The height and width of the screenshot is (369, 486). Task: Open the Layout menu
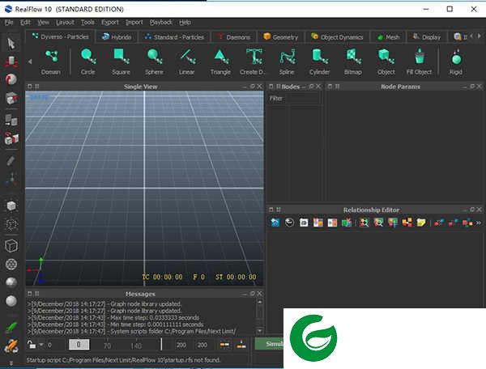(x=65, y=23)
